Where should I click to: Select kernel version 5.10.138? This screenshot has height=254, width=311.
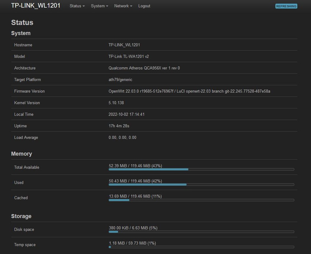[116, 103]
